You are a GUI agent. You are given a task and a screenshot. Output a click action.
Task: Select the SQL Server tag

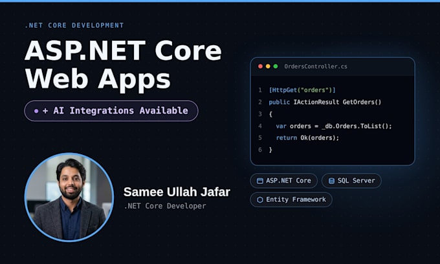[351, 181]
